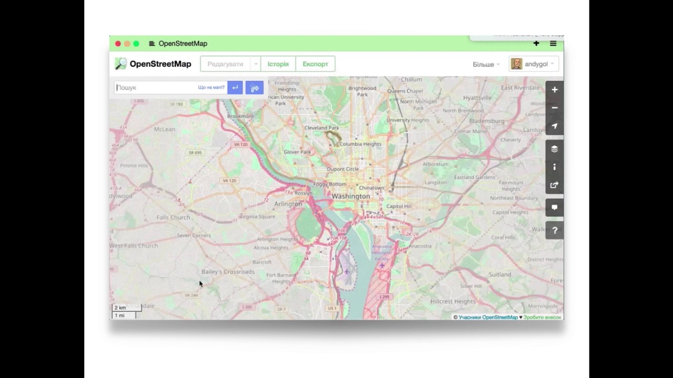This screenshot has width=673, height=378.
Task: Focus the Пошук search field
Action: point(171,88)
